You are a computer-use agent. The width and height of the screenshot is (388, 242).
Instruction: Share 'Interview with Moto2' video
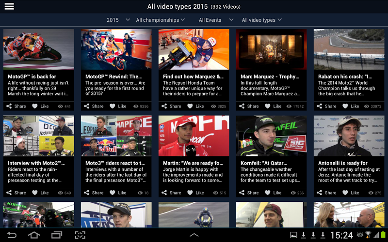click(16, 193)
